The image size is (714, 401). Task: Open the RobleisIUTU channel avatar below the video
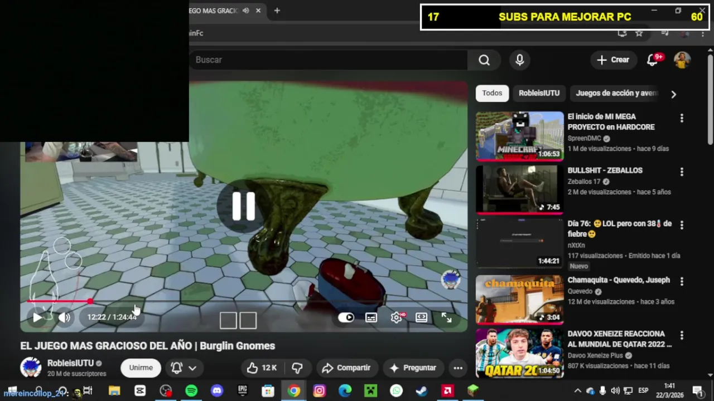pyautogui.click(x=31, y=368)
